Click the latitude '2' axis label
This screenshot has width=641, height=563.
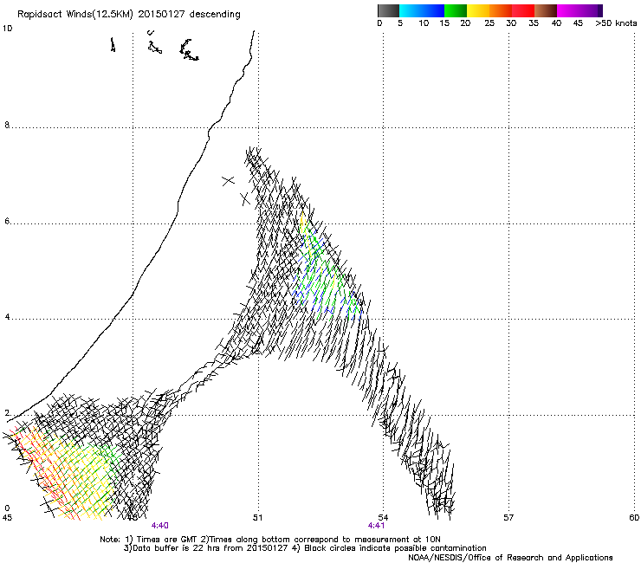click(x=7, y=413)
